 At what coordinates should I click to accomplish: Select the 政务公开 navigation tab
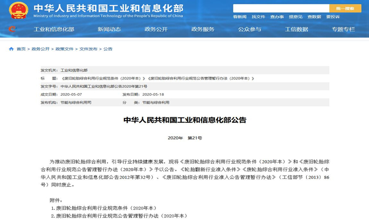pos(156,29)
